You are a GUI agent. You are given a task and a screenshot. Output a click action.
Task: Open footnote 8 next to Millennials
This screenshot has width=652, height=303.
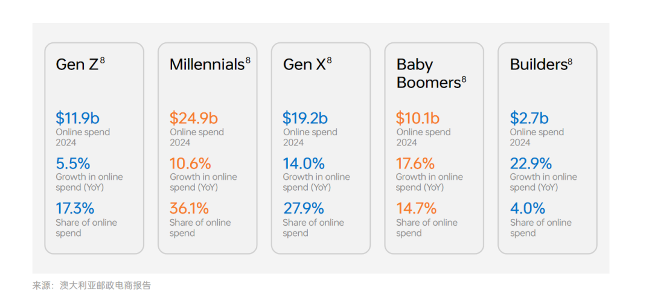(x=248, y=60)
